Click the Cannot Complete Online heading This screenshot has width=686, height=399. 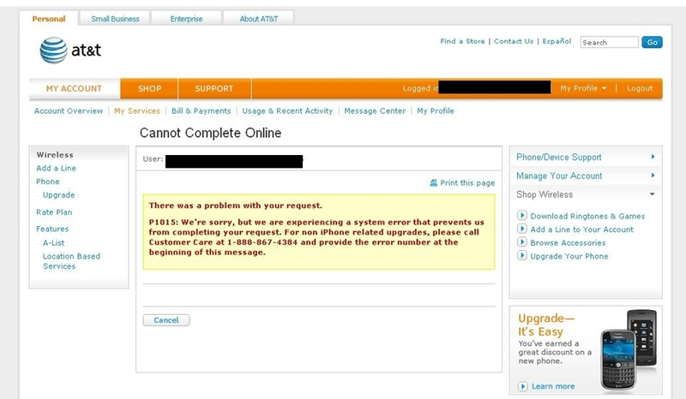(210, 133)
